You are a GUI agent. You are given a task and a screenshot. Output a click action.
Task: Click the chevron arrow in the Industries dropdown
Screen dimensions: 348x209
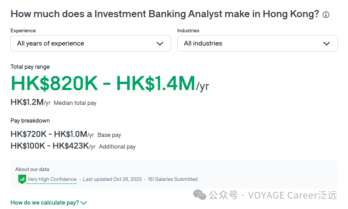326,43
